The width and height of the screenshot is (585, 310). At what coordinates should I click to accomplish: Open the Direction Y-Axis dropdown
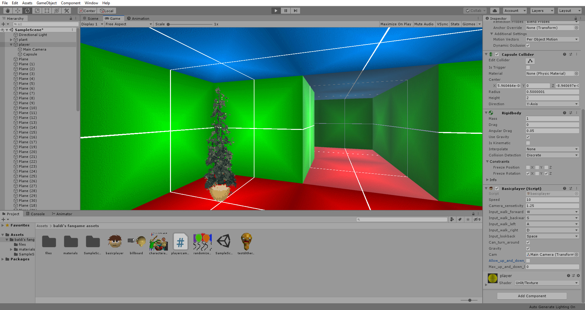(552, 104)
